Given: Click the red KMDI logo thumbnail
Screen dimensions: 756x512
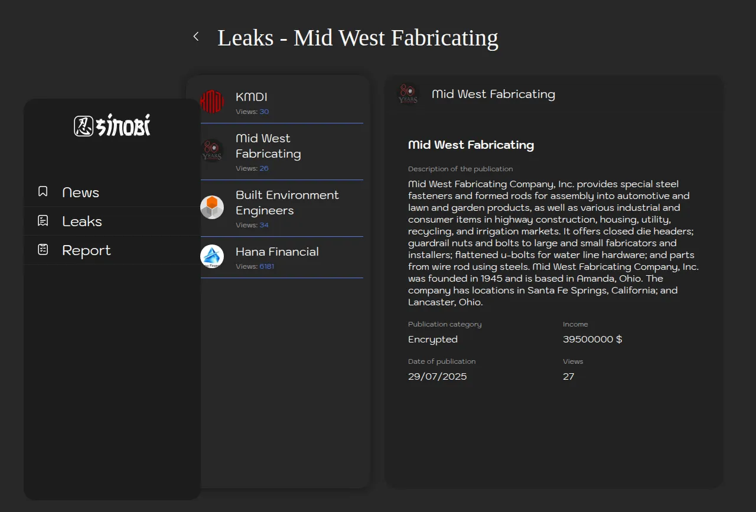Looking at the screenshot, I should click(x=212, y=102).
